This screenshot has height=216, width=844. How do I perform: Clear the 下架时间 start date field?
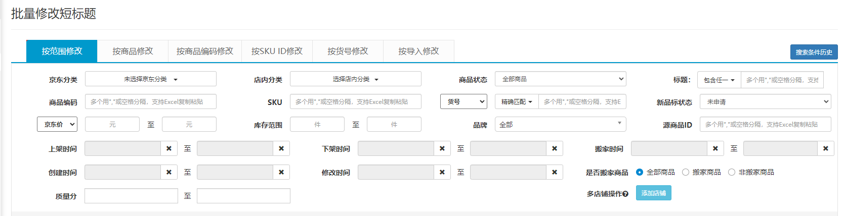pyautogui.click(x=442, y=148)
